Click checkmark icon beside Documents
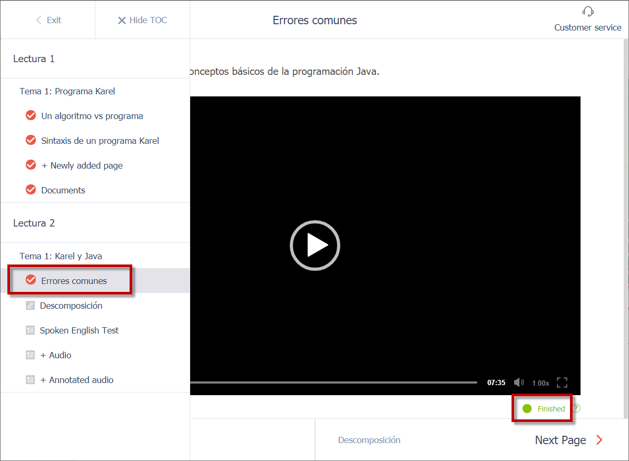The height and width of the screenshot is (461, 629). coord(31,189)
